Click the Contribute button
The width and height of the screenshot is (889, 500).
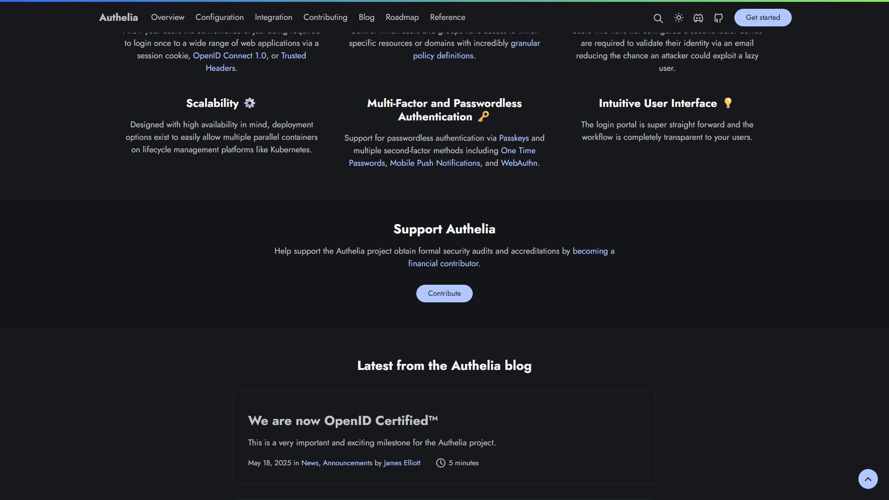[x=444, y=294]
